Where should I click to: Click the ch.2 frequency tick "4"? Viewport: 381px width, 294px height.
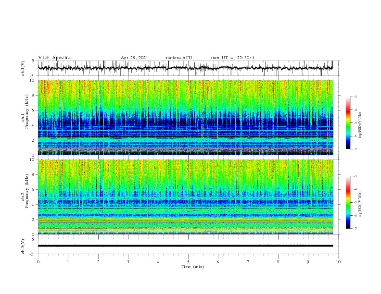tap(34, 205)
